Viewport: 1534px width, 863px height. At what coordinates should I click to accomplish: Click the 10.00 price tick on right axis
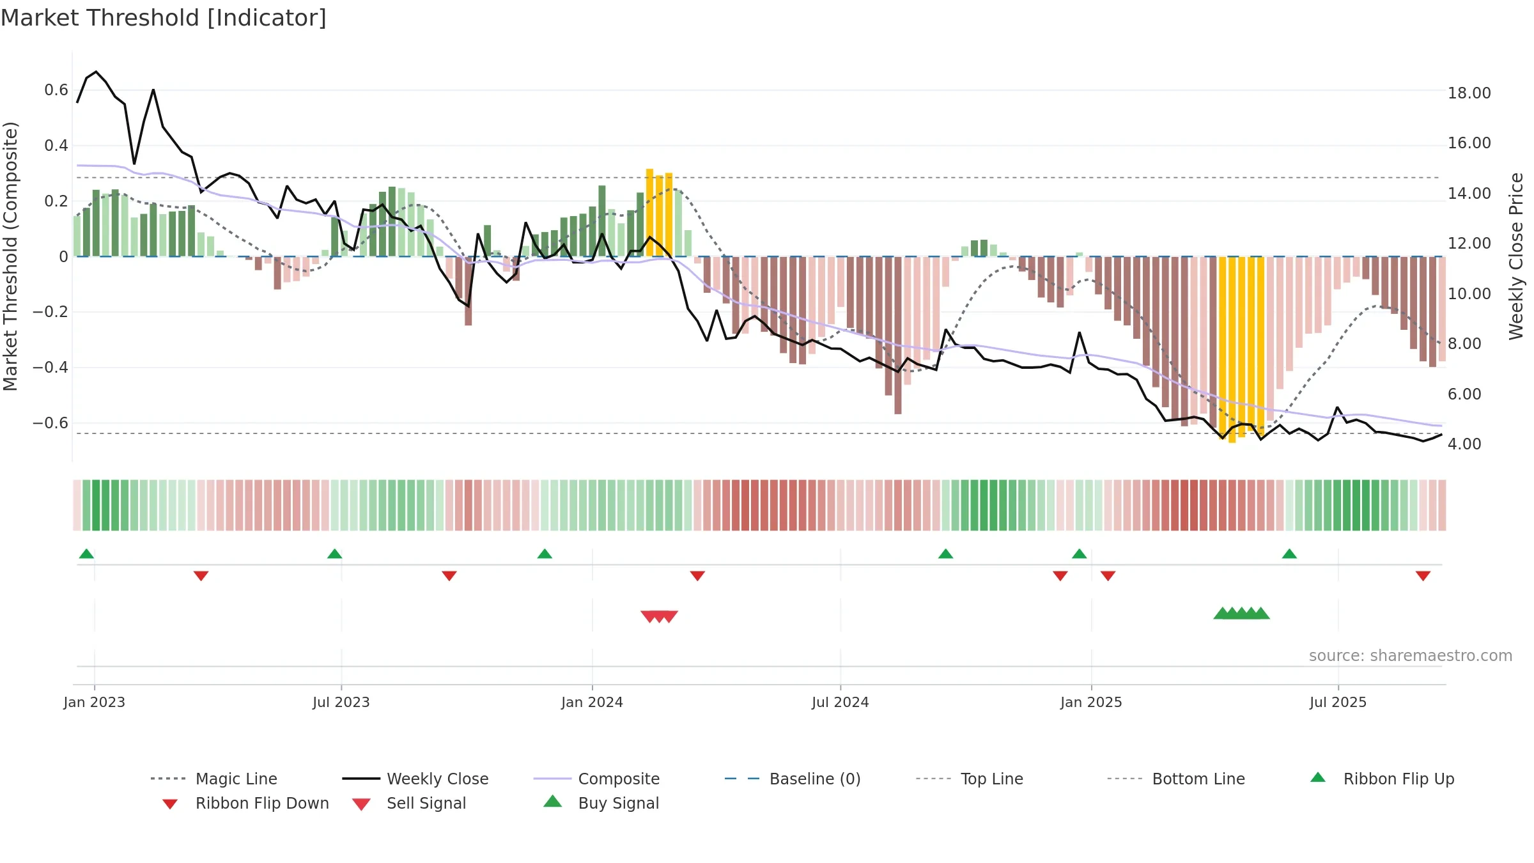pyautogui.click(x=1469, y=294)
